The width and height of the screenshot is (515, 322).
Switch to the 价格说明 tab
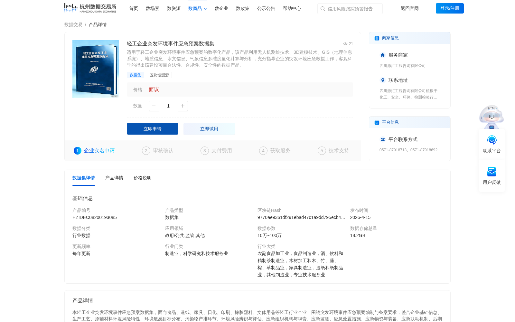click(143, 178)
